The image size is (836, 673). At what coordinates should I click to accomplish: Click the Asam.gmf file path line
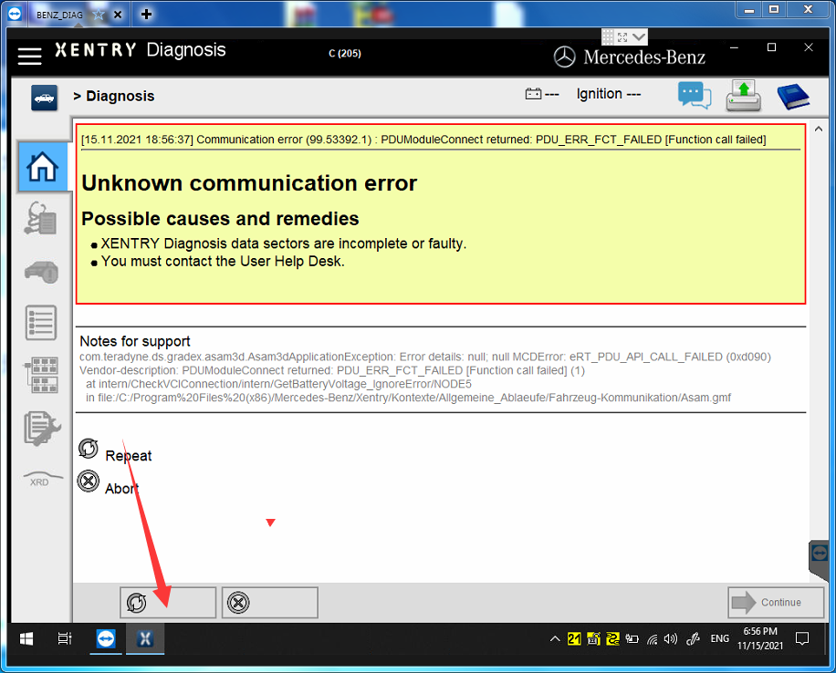(408, 398)
